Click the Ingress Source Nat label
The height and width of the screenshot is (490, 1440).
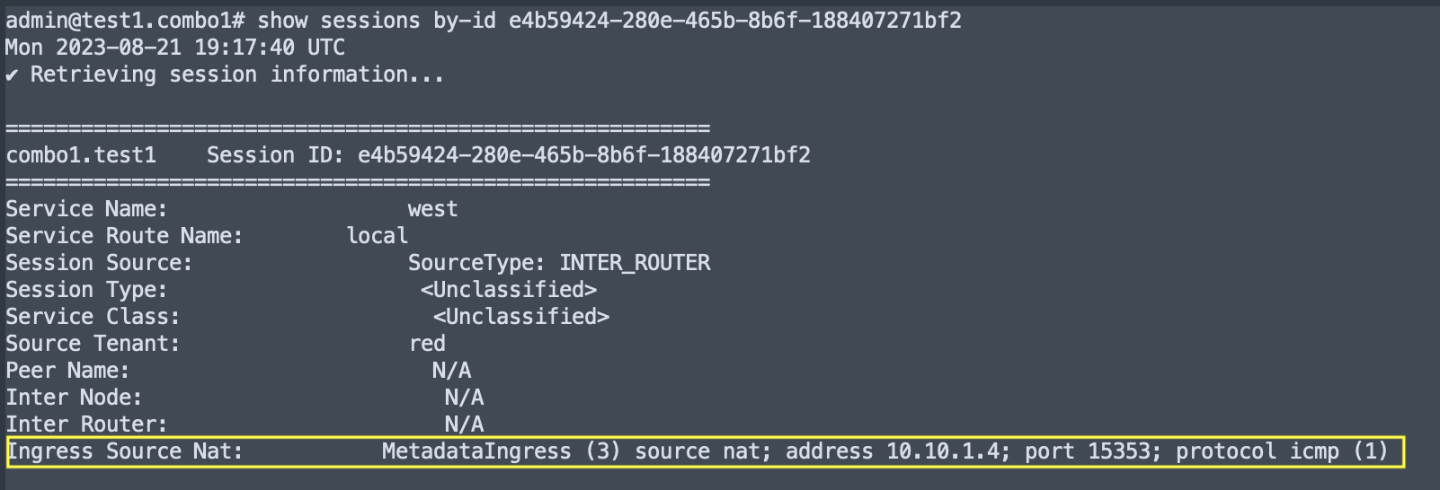click(124, 451)
